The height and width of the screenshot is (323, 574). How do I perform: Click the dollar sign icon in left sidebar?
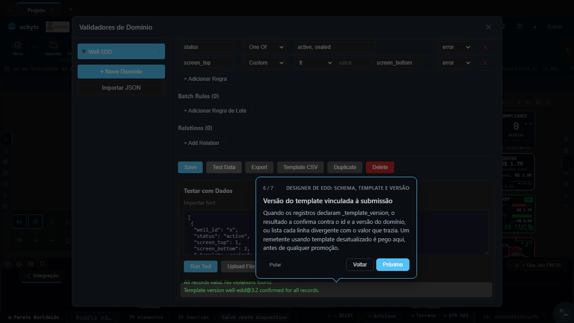click(5, 195)
